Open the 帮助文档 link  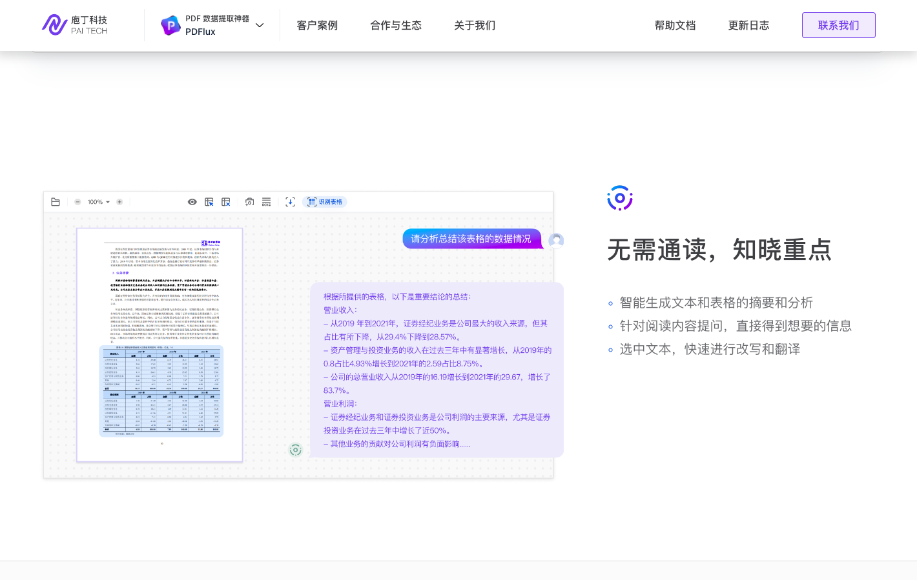[x=675, y=25]
